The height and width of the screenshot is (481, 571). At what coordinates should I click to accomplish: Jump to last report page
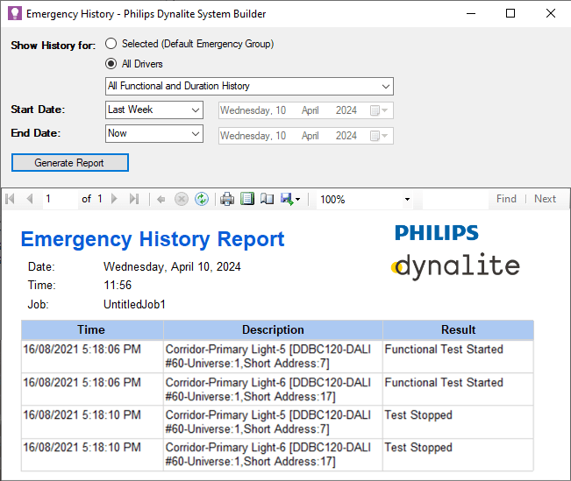coord(134,199)
